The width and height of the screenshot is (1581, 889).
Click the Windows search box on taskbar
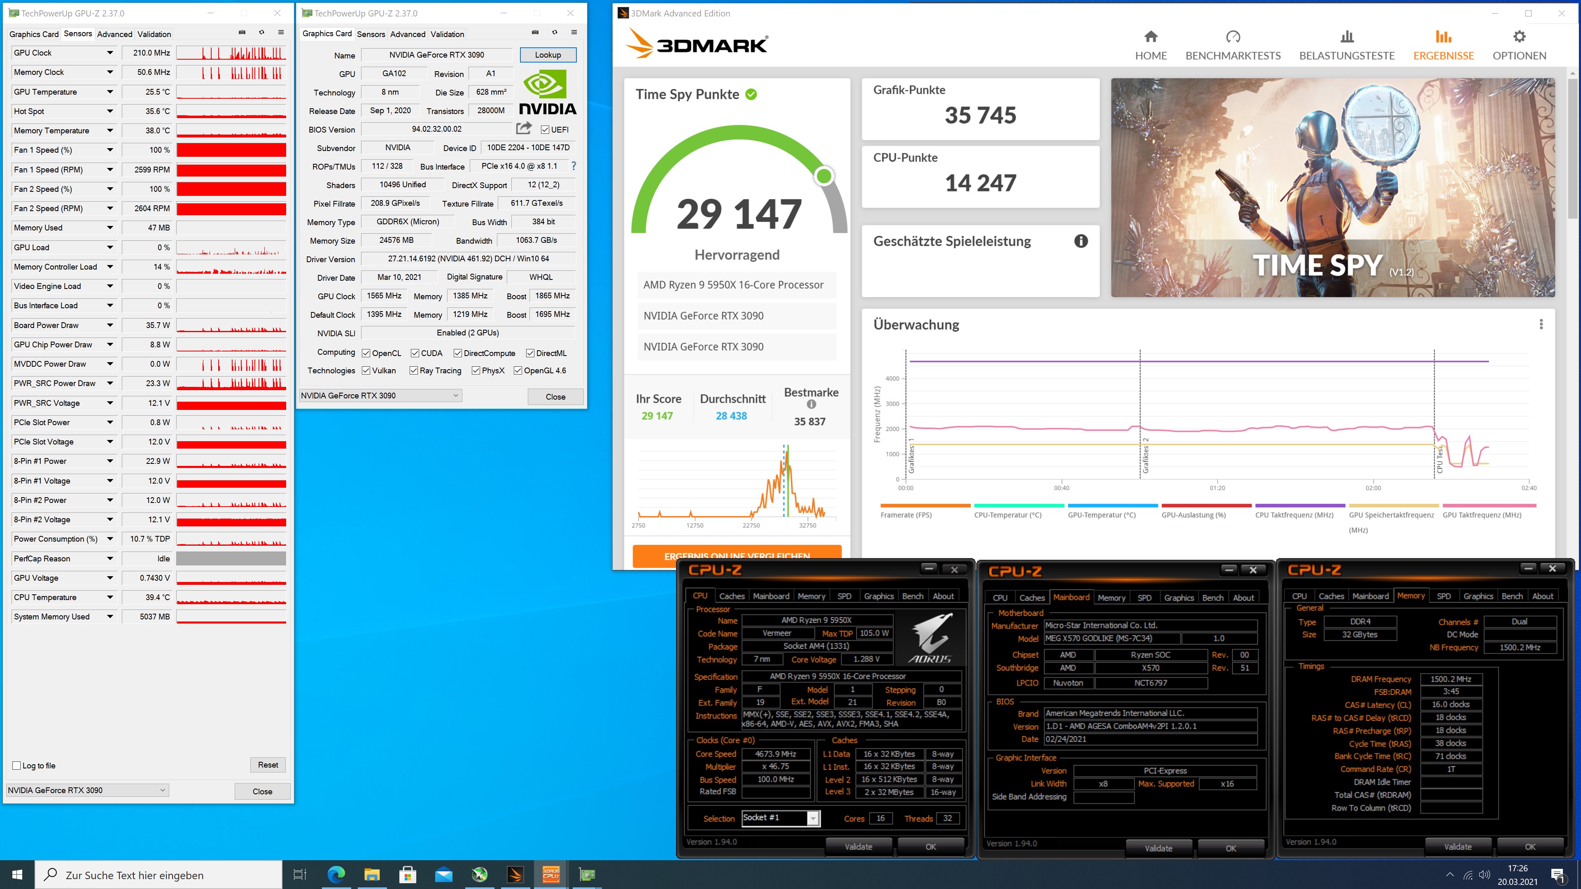pyautogui.click(x=159, y=875)
